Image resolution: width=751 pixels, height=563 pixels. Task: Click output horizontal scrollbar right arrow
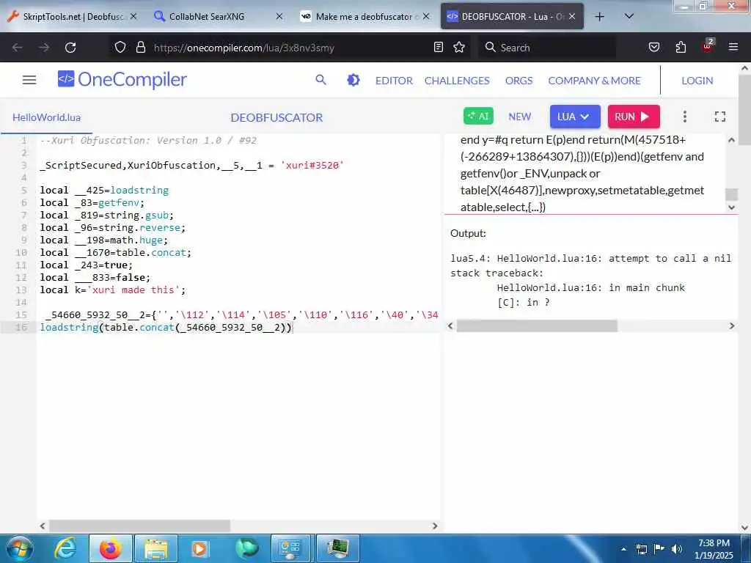click(x=731, y=326)
